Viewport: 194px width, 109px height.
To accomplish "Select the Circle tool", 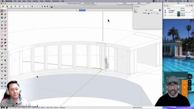I will [x=2, y=28].
